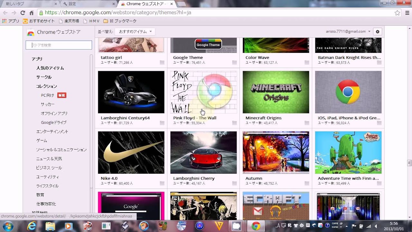Select サークル in sidebar
The width and height of the screenshot is (412, 232).
[44, 77]
